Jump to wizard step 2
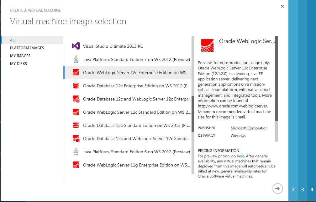 293,190
